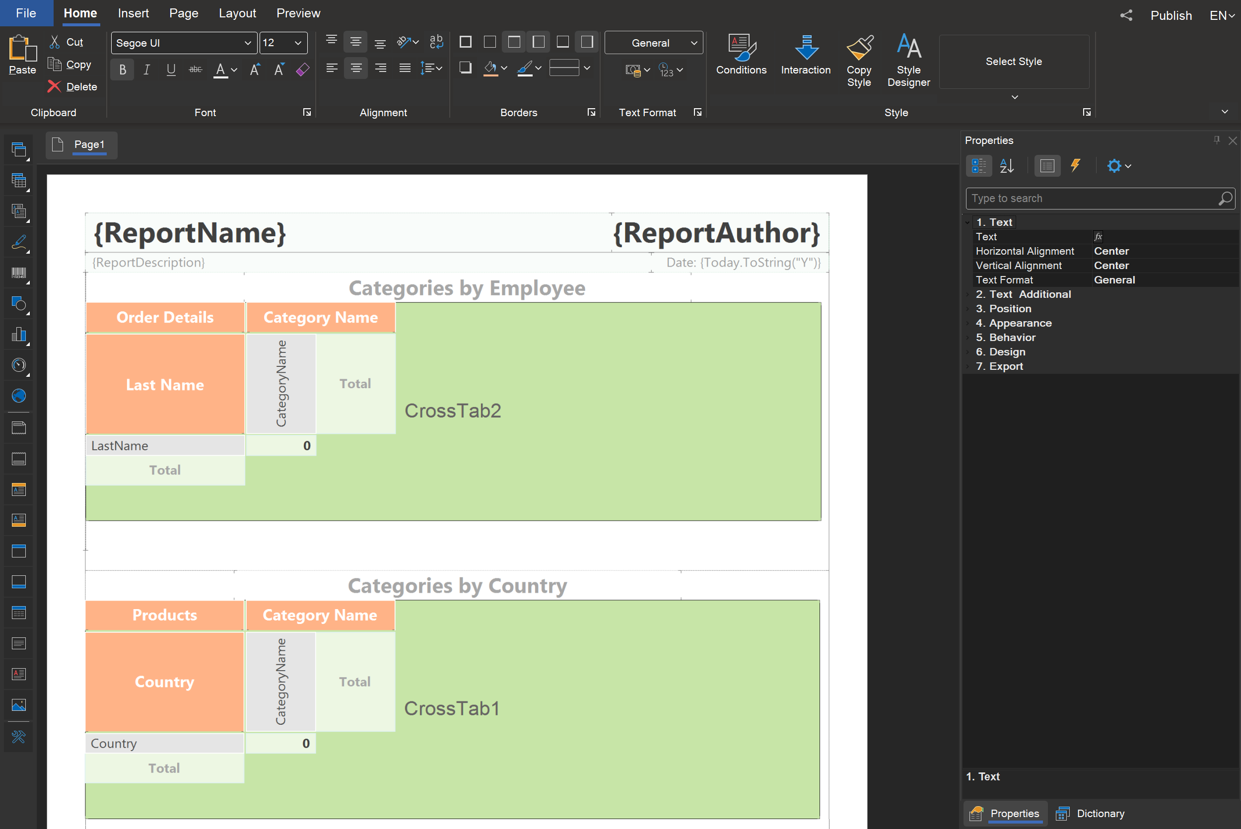Screen dimensions: 1241x829
Task: Toggle Underline formatting
Action: click(171, 69)
